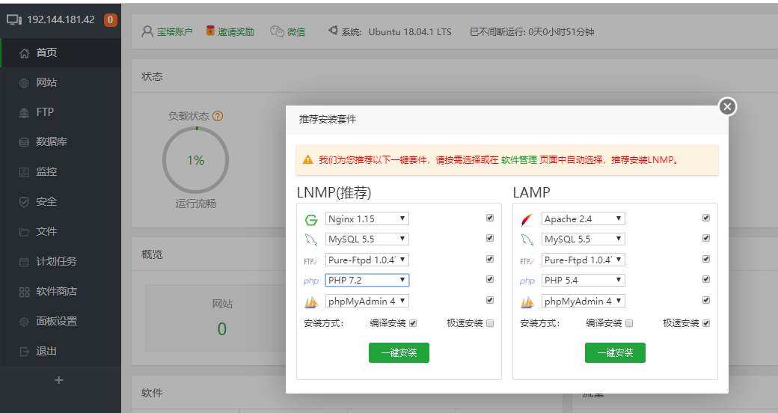This screenshot has height=413, width=778.
Task: Click the WeChat icon beside 微信
Action: coord(277,31)
